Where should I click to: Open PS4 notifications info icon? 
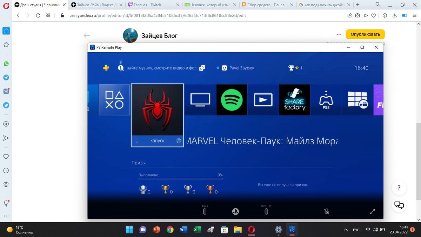tap(121, 68)
